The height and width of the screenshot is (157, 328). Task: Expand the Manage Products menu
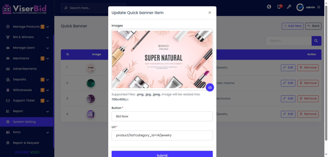click(x=27, y=27)
